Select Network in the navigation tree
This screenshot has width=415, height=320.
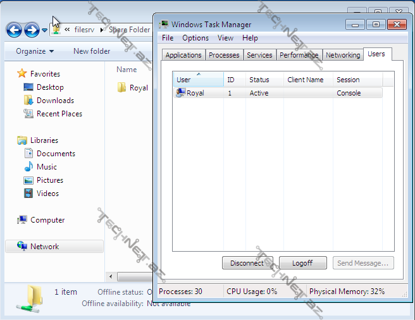pyautogui.click(x=44, y=247)
